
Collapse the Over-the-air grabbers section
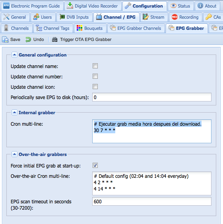[x=14, y=154]
